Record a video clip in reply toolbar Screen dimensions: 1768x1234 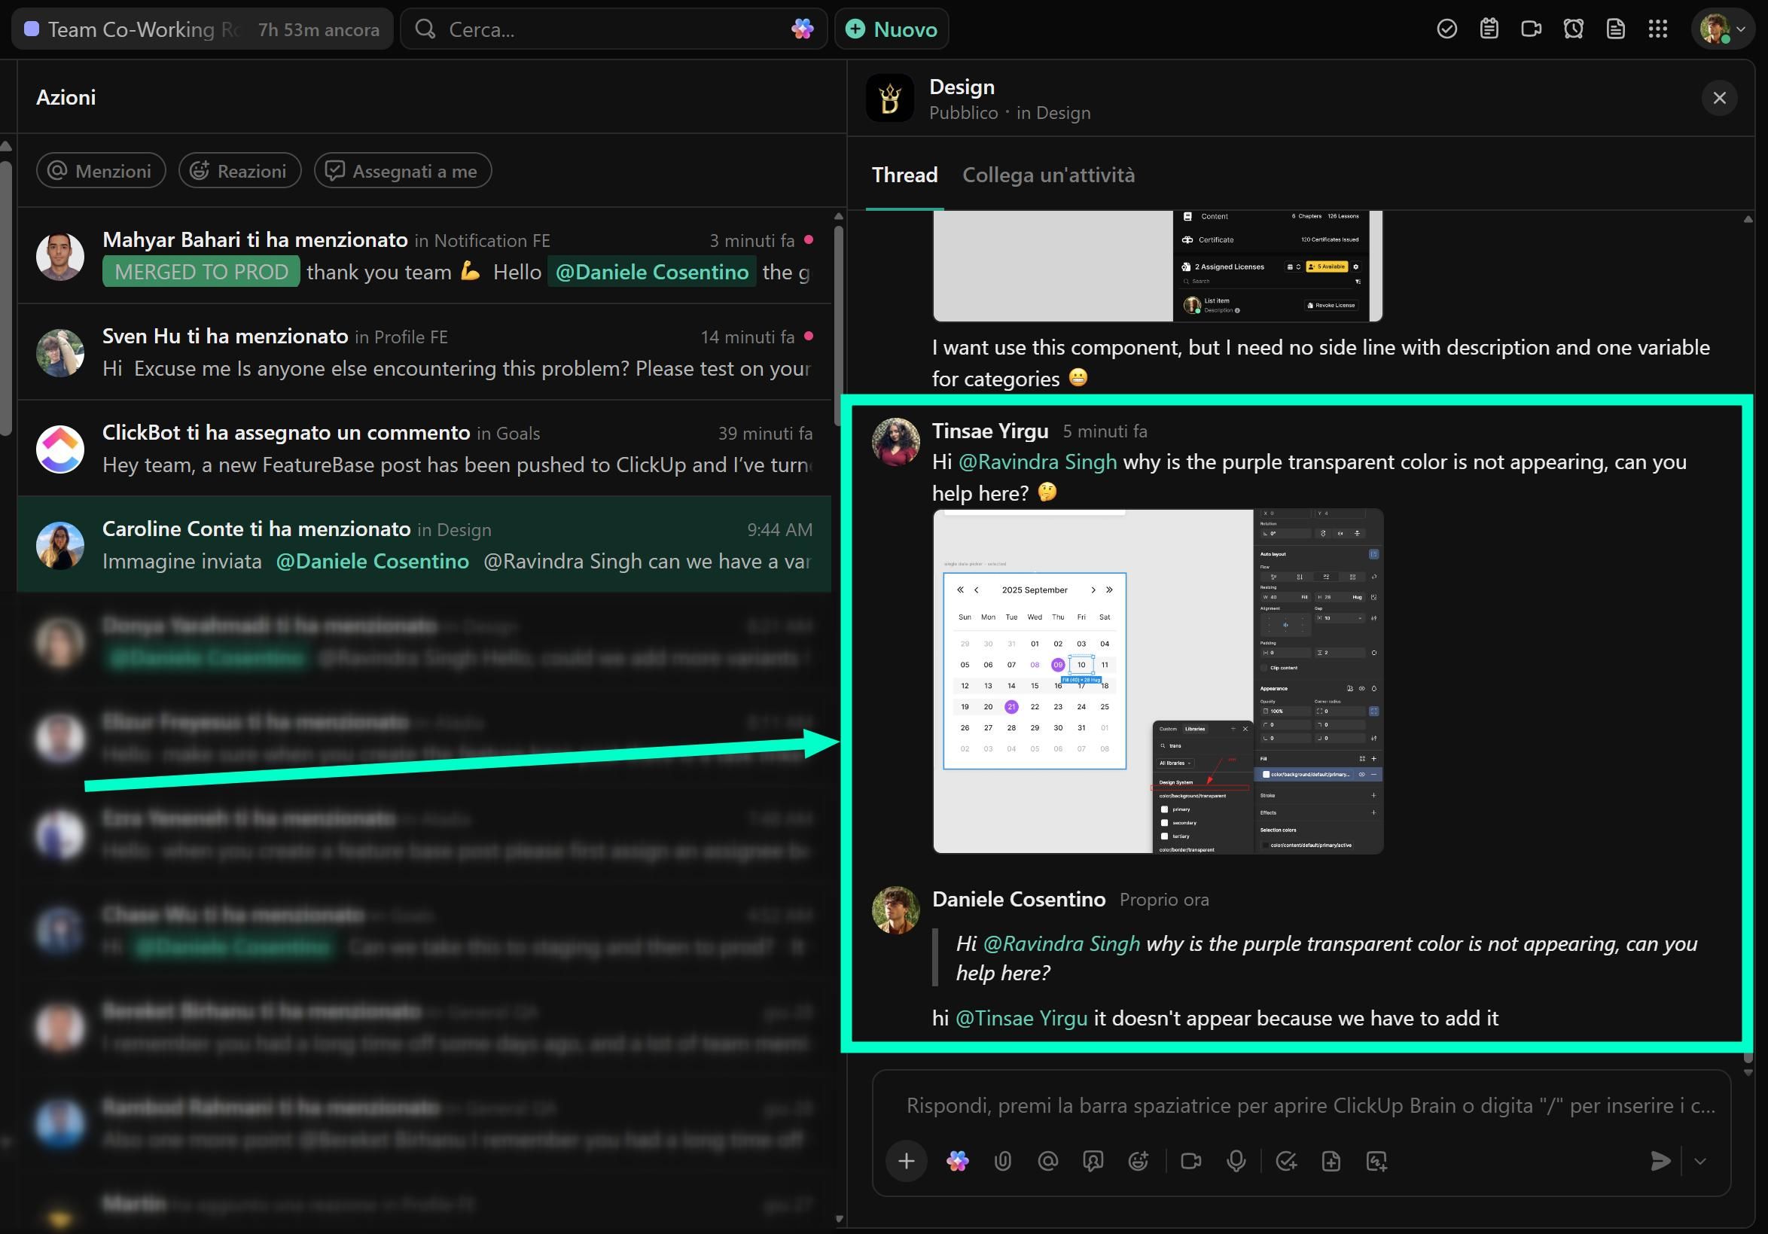[1191, 1161]
